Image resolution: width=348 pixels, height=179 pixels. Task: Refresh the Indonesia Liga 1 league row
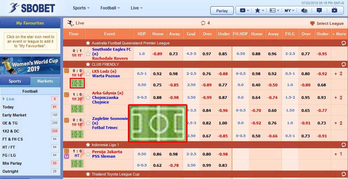pos(343,145)
